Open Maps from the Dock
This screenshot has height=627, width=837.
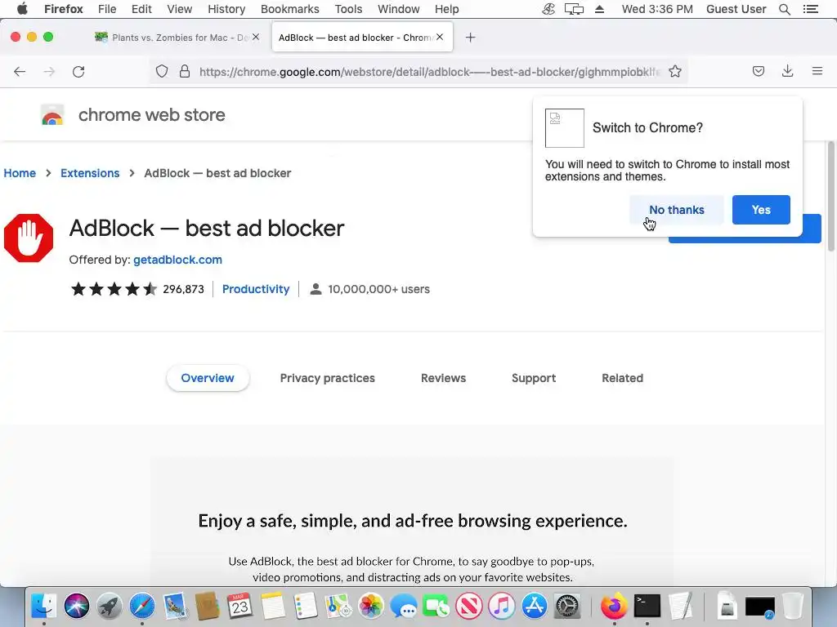[x=338, y=607]
